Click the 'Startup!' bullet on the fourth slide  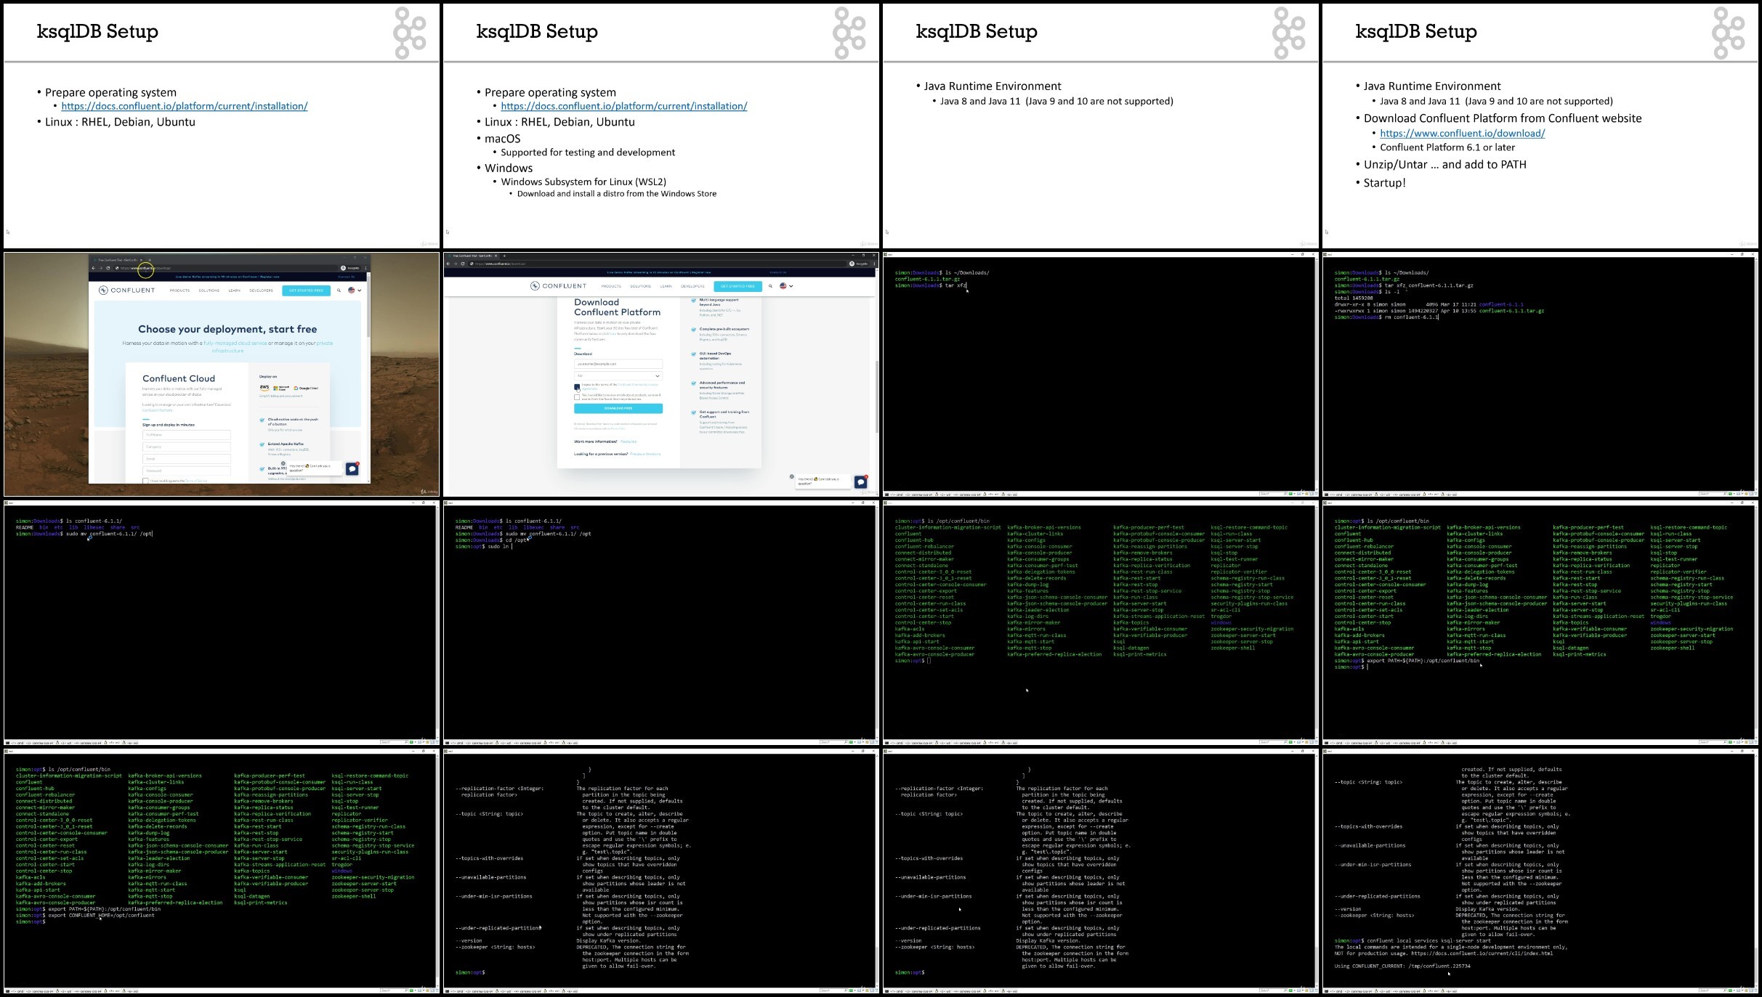pos(1384,183)
